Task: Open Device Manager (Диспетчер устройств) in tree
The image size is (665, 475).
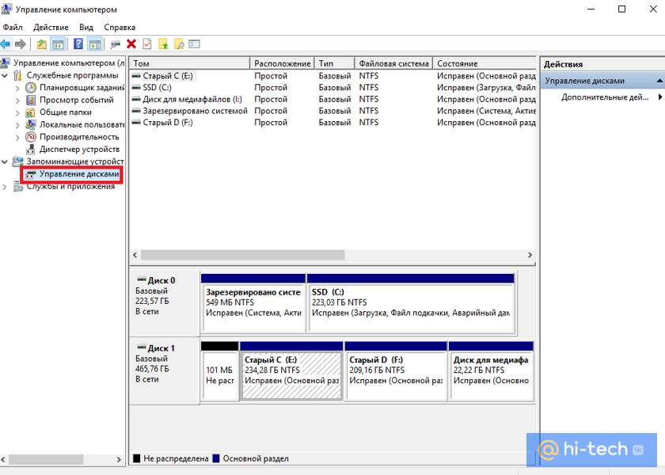Action: (x=79, y=149)
